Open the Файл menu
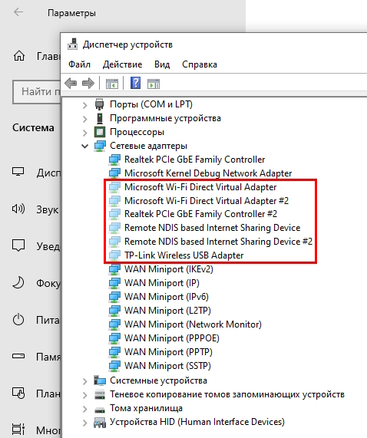Screen dimensions: 367x438 (x=79, y=64)
